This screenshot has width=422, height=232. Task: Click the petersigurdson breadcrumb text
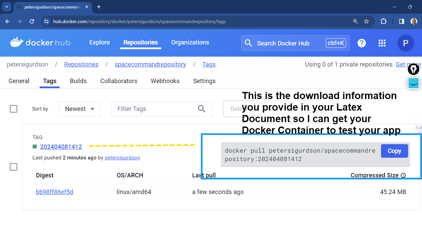(27, 64)
